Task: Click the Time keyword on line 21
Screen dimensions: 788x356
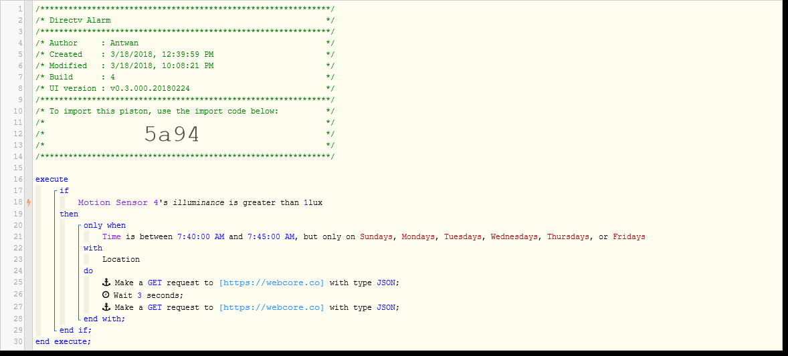Action: [112, 236]
